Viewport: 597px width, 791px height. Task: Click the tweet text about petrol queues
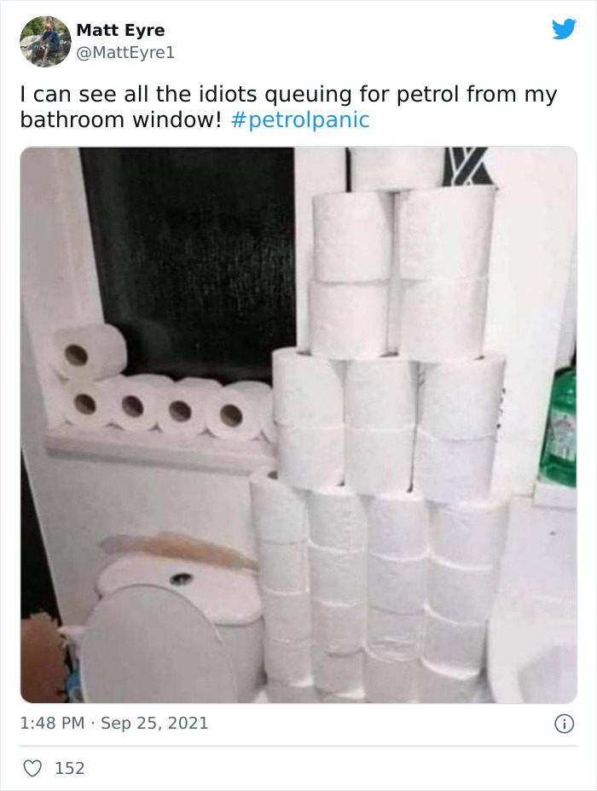point(288,107)
